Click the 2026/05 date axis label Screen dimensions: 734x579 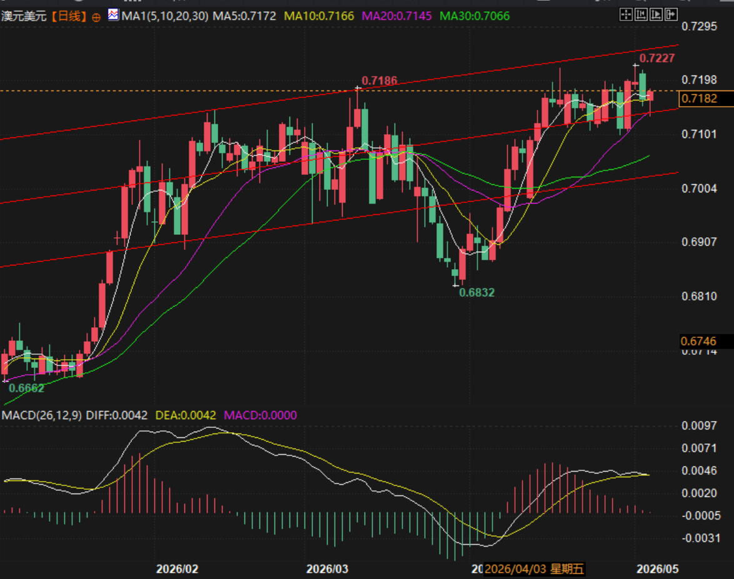tap(657, 569)
